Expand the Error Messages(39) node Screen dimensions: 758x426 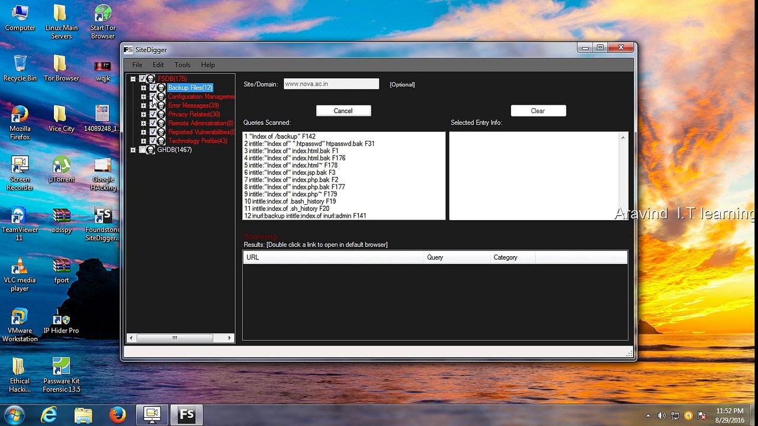(143, 105)
